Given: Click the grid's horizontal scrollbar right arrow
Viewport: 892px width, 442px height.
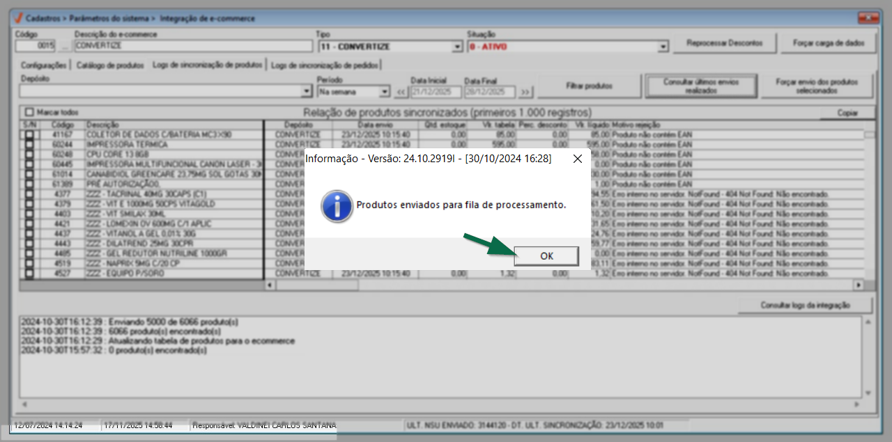Looking at the screenshot, I should click(859, 285).
